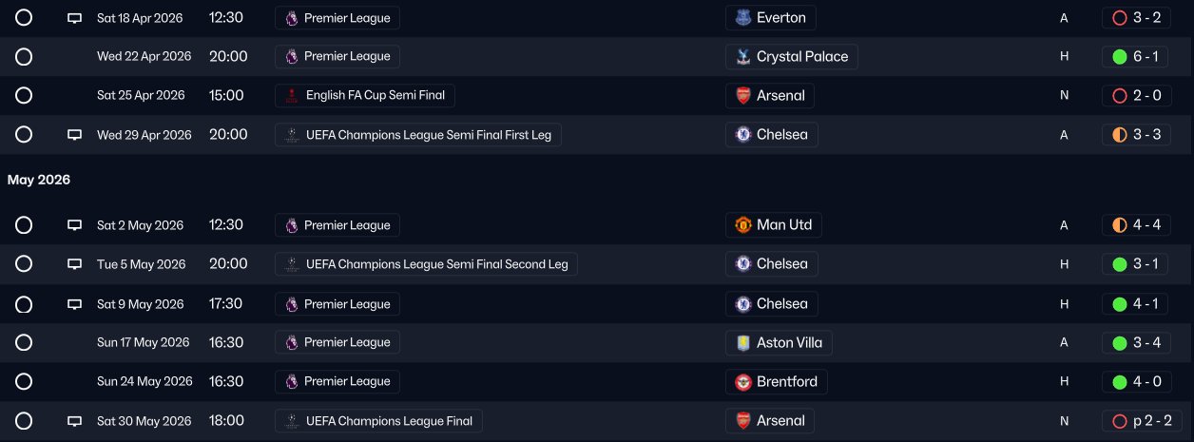Select radio circle for Sat 2 May fixture

click(24, 225)
